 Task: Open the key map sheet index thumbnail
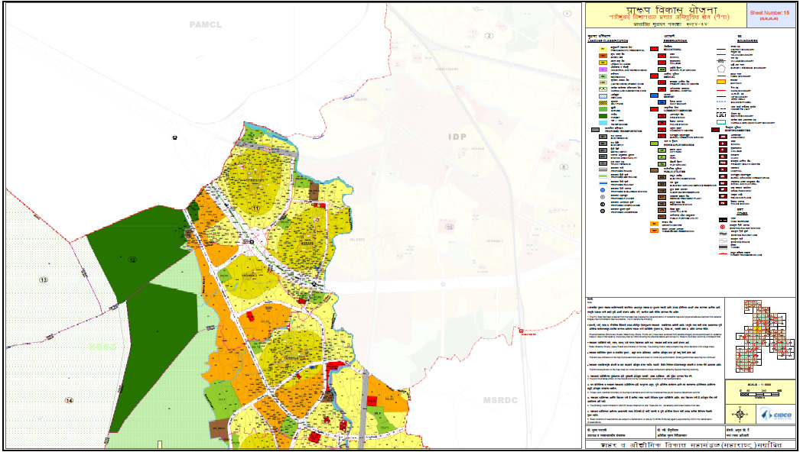click(x=766, y=336)
